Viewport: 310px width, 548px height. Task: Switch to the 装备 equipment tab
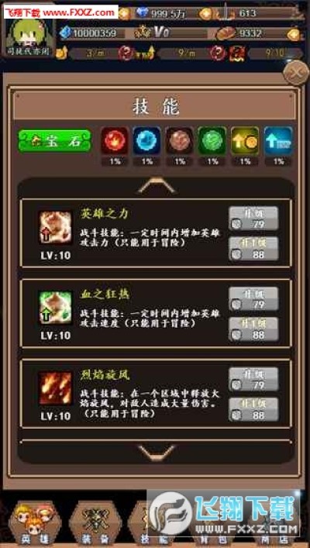point(95,522)
